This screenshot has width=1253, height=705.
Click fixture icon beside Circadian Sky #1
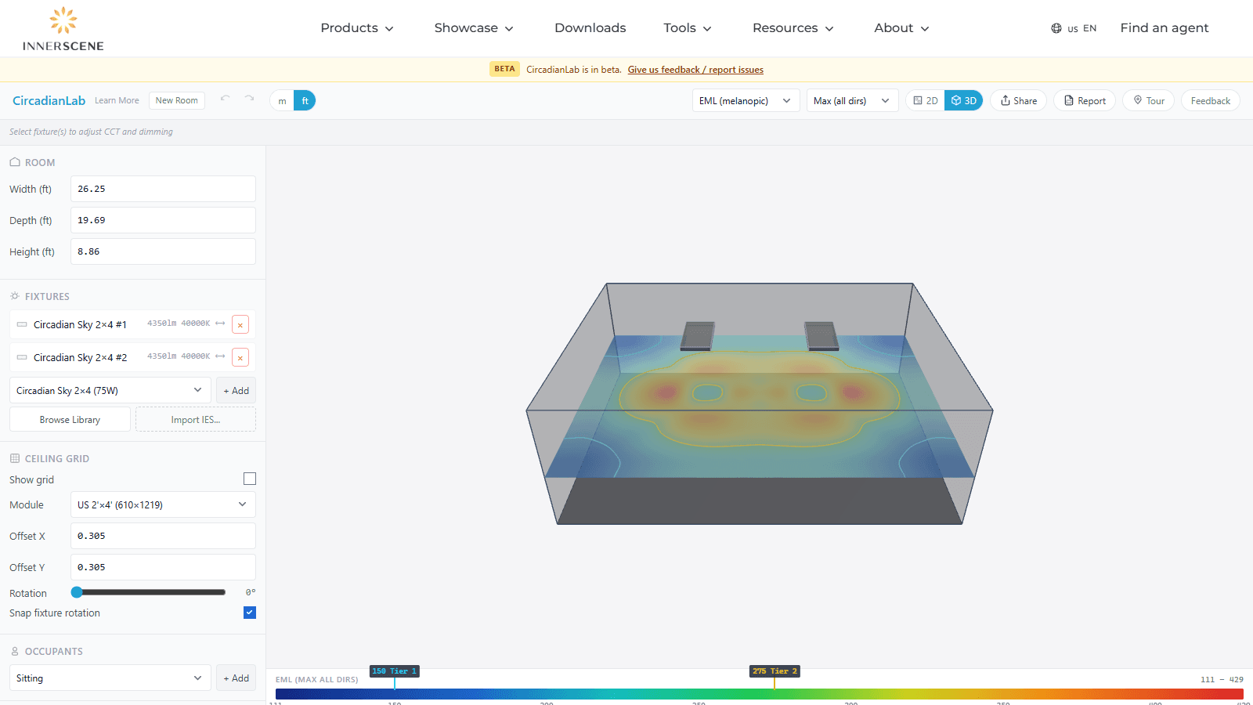tap(22, 324)
